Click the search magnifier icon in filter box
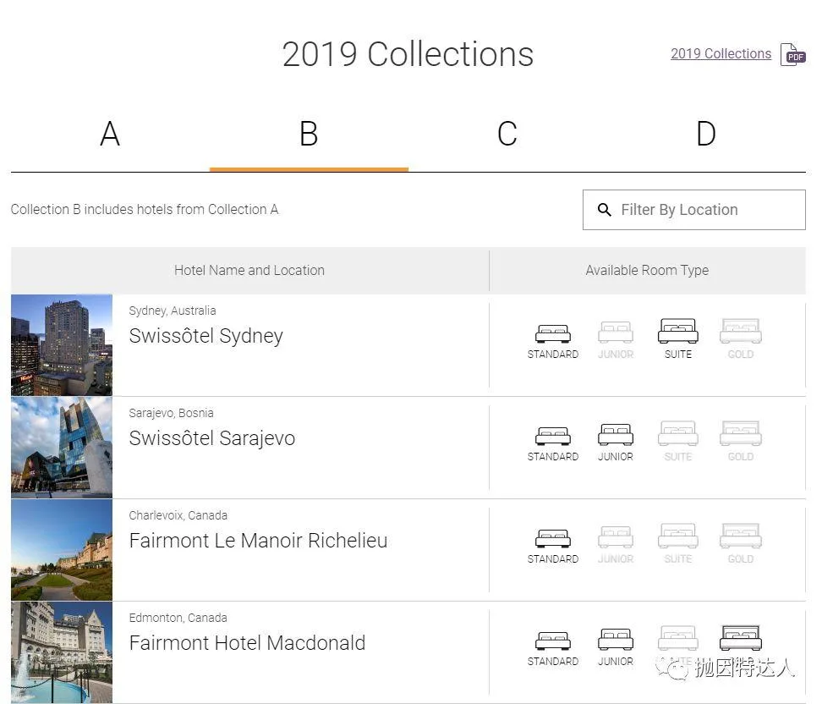 605,210
